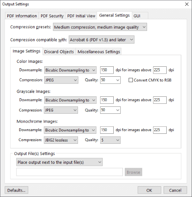Click Grayscale Images above-dpi threshold field
The image size is (192, 197).
(x=160, y=100)
